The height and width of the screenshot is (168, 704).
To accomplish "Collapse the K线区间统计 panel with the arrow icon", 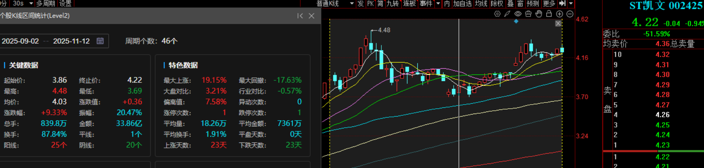I will tap(300, 16).
